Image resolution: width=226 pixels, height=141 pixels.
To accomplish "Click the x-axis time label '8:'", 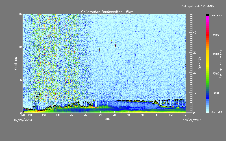I will click(157, 115).
